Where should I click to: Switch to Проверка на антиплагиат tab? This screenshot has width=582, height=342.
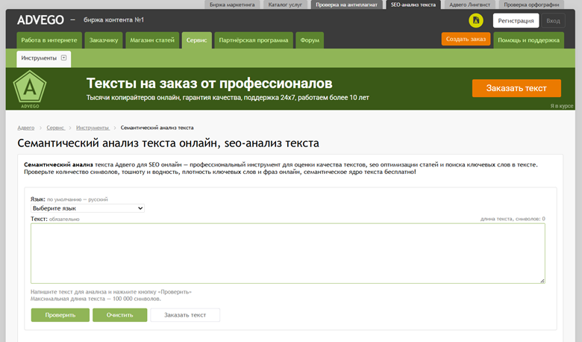[346, 4]
